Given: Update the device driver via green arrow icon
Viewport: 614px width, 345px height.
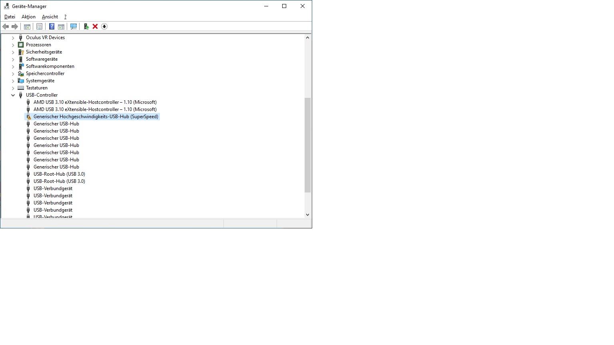Looking at the screenshot, I should click(x=86, y=26).
